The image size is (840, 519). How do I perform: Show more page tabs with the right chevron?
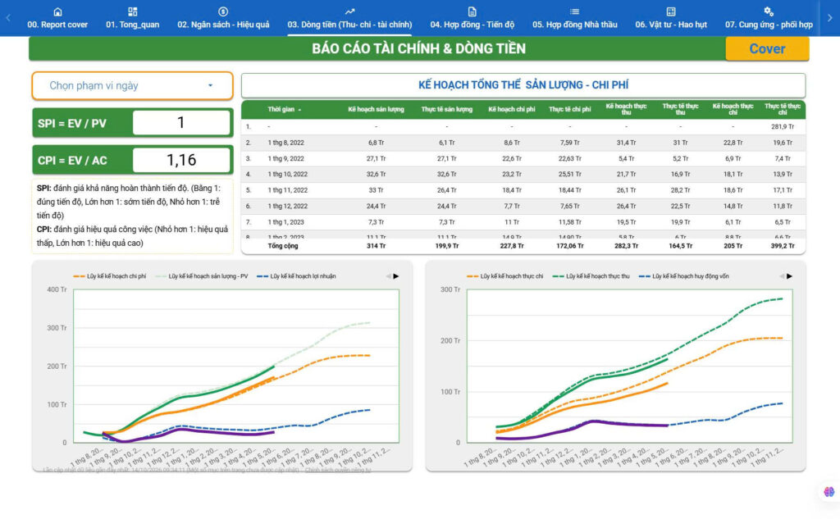(830, 18)
